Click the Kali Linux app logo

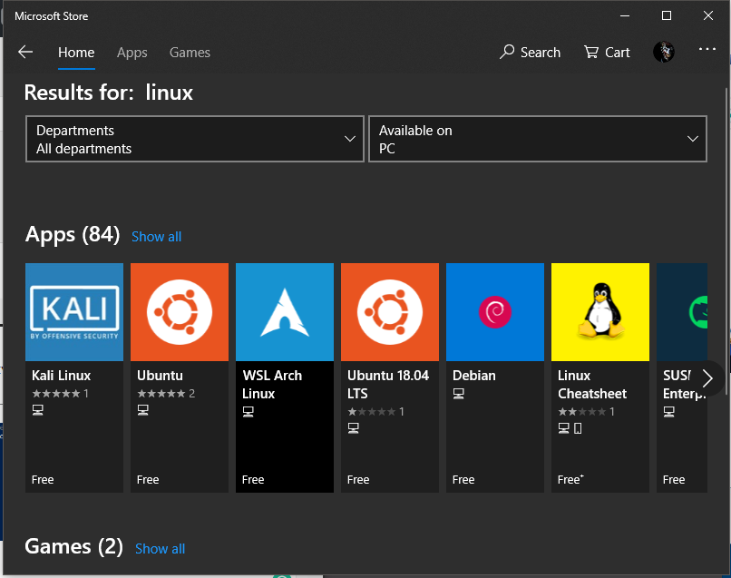74,312
